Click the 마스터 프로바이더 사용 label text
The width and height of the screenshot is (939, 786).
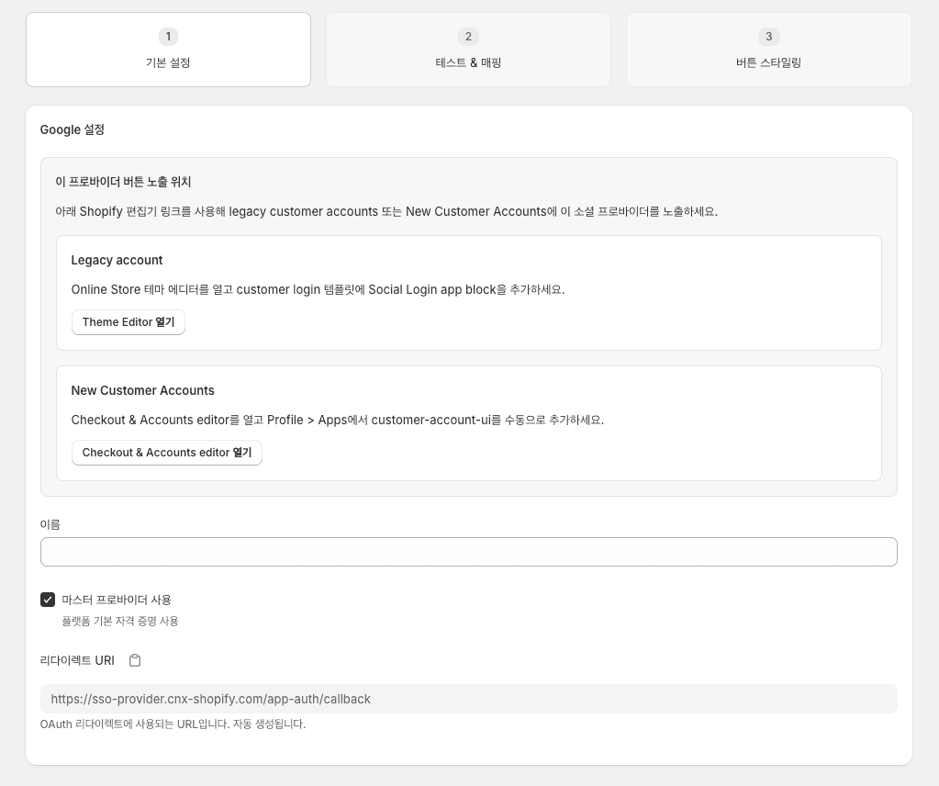pos(117,600)
